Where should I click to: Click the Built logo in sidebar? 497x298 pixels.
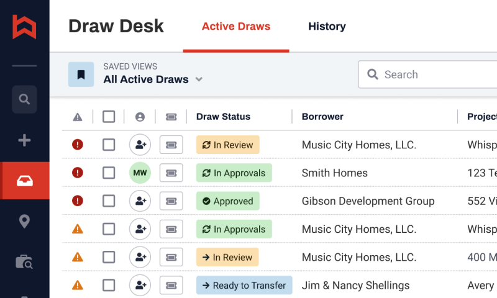(x=24, y=27)
